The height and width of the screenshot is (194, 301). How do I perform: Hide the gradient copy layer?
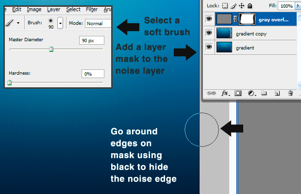click(x=209, y=33)
